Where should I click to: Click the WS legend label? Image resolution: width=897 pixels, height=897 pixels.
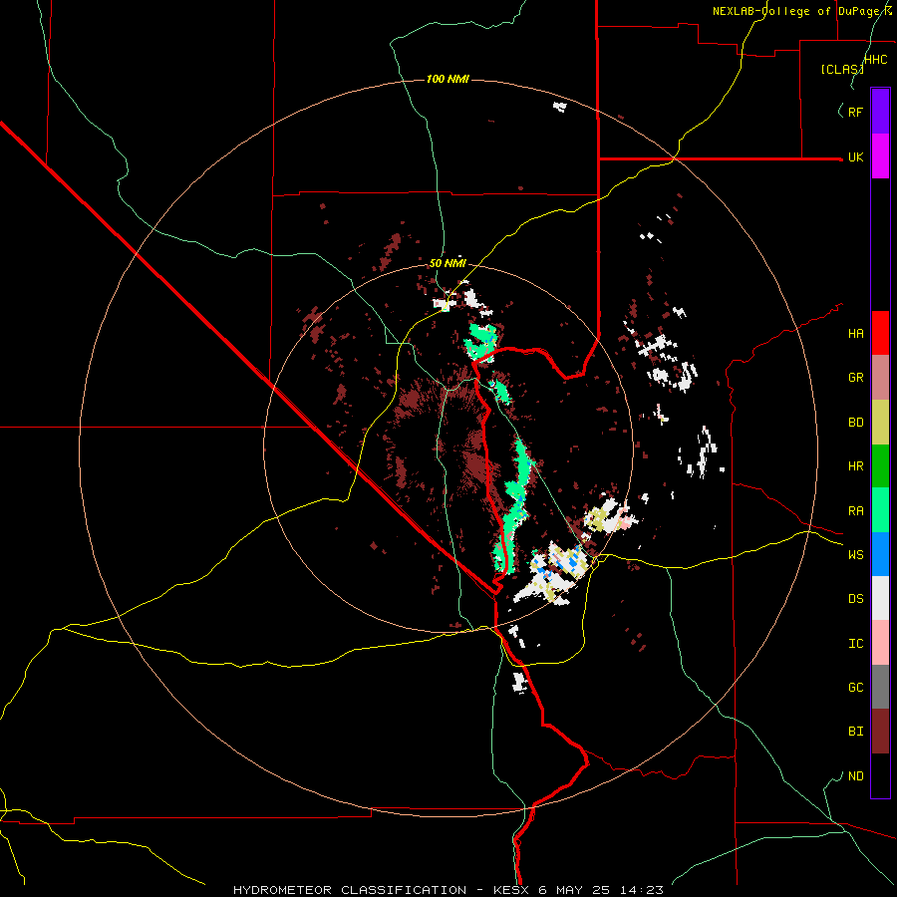pos(855,554)
